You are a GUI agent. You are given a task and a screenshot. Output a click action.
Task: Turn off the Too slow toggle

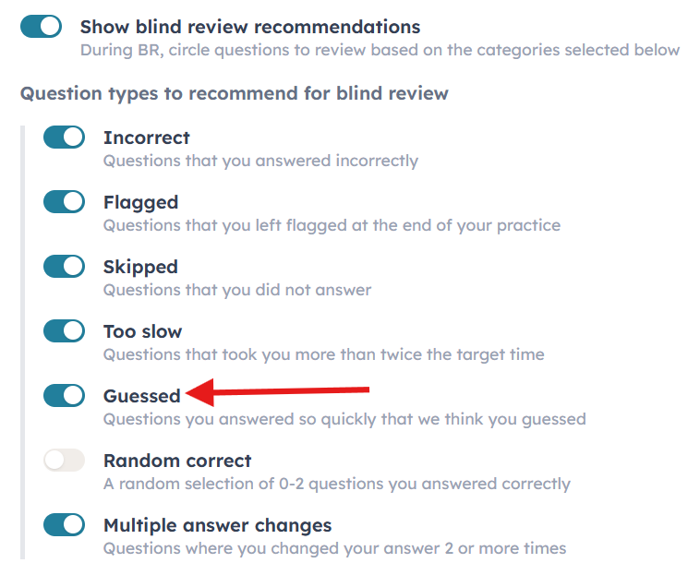pyautogui.click(x=64, y=331)
